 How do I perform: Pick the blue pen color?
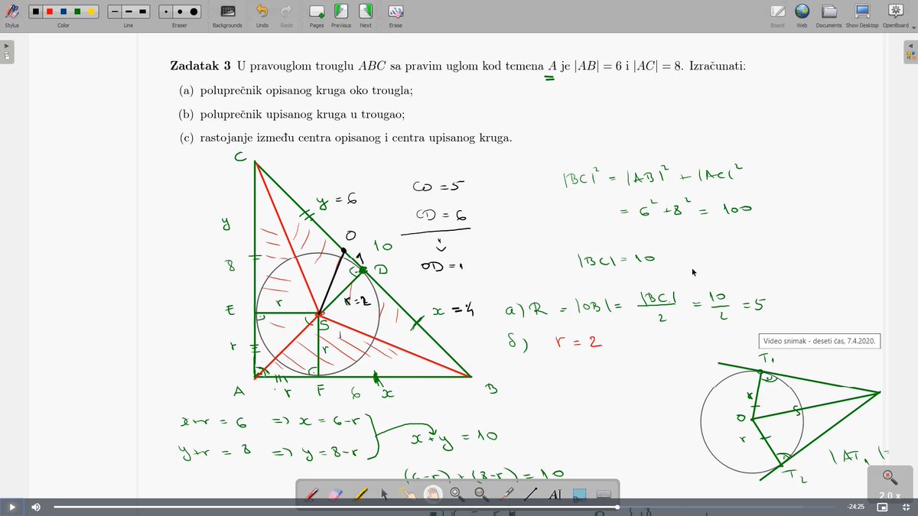tap(63, 12)
